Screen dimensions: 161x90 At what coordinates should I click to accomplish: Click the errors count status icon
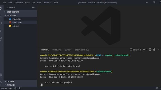point(15,88)
